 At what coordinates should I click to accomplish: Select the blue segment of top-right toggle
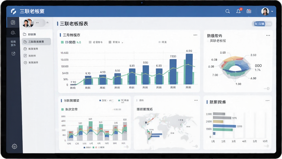pos(259,24)
